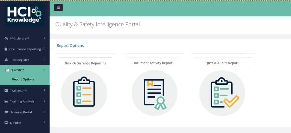The image size is (291, 133).
Task: Click the QualSIP chart icon
Action: point(7,70)
